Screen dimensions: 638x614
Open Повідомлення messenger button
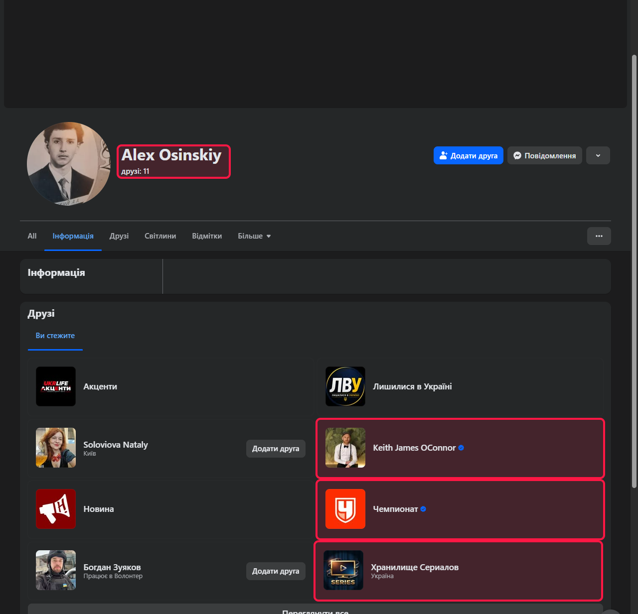pyautogui.click(x=545, y=155)
